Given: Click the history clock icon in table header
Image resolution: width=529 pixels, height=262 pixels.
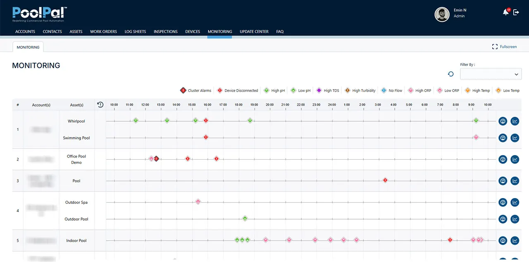Looking at the screenshot, I should pyautogui.click(x=100, y=105).
